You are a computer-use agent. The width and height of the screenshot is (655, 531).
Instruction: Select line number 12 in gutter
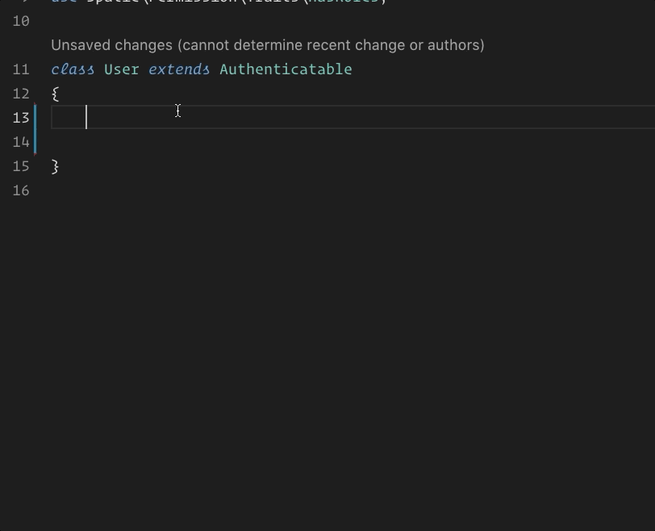pyautogui.click(x=21, y=94)
